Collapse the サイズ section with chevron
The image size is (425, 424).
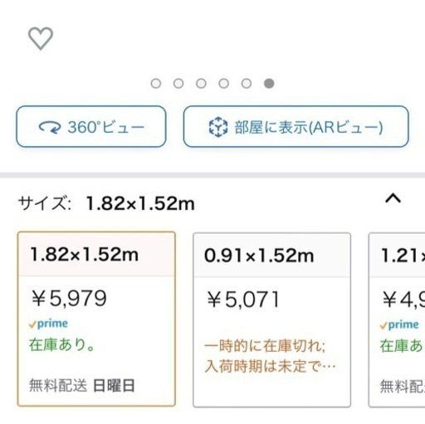coord(393,198)
